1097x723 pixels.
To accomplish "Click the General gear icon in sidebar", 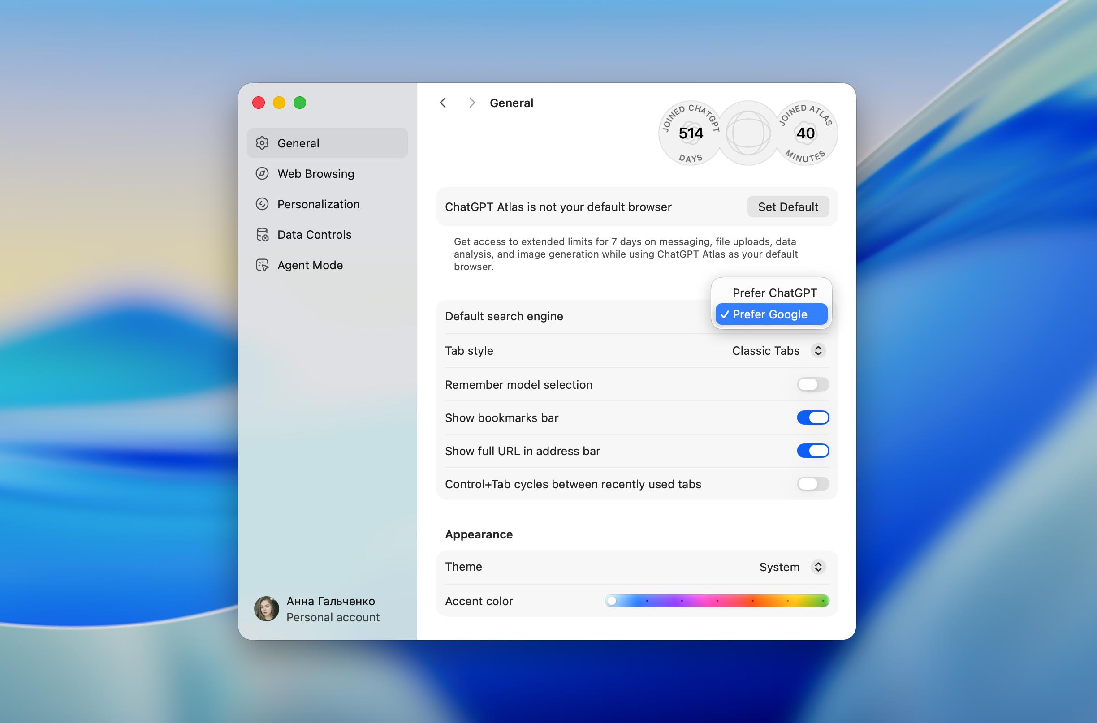I will click(262, 143).
